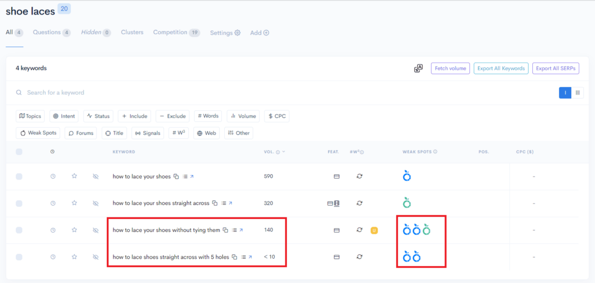Open history for 'how to lace your shoes'
This screenshot has height=283, width=595.
click(53, 177)
